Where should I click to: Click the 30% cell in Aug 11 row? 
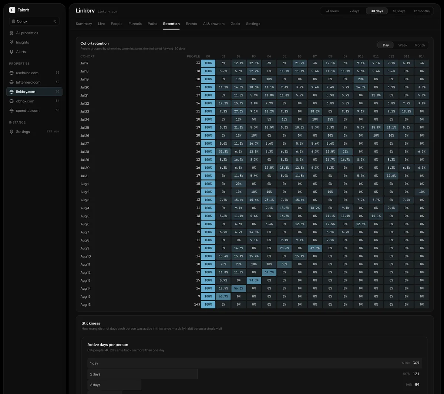(284, 264)
